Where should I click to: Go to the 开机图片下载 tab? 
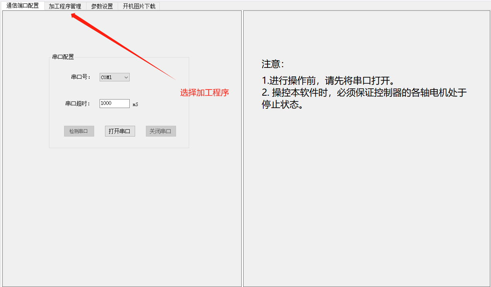point(139,6)
